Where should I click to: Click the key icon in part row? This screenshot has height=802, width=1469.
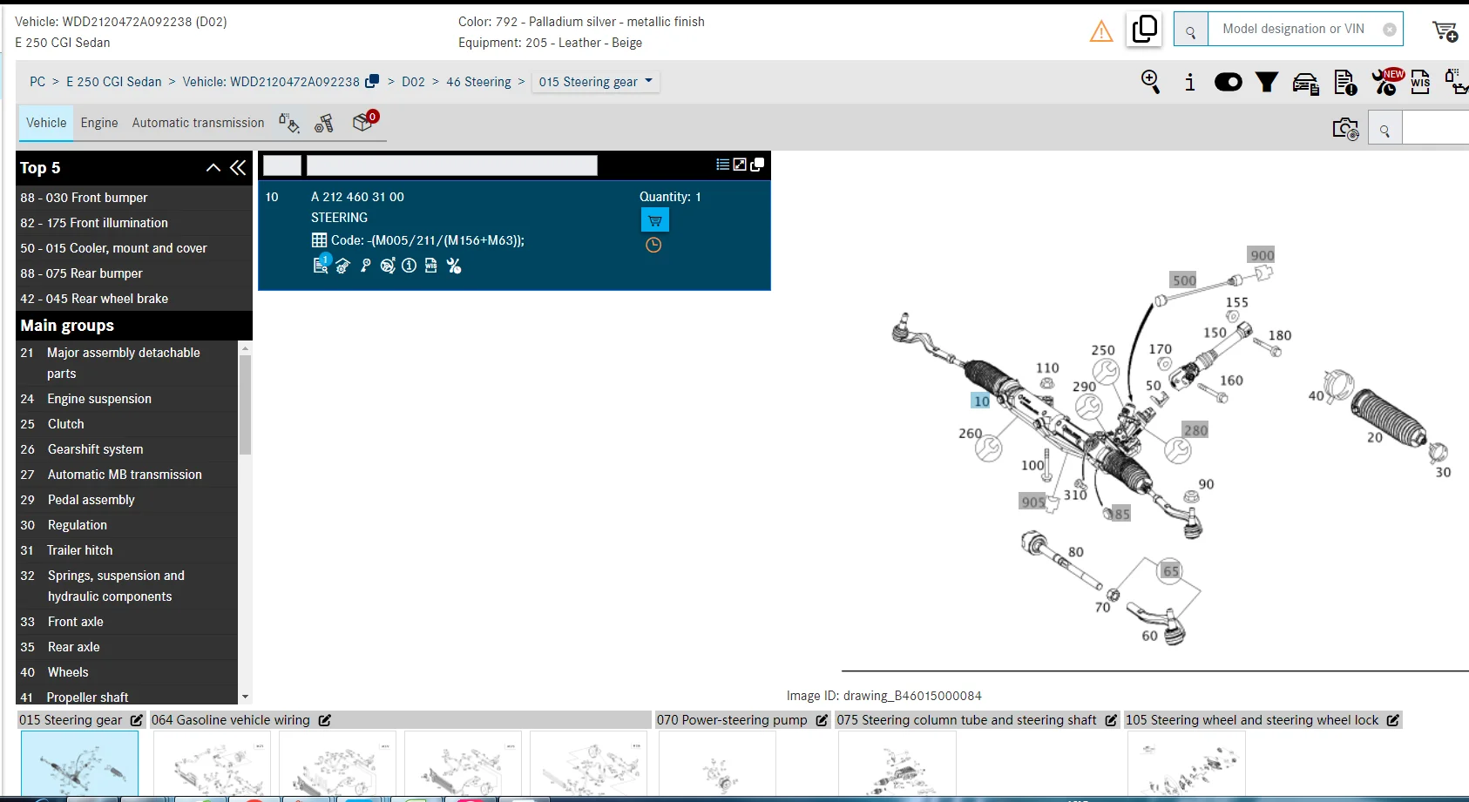(x=365, y=266)
